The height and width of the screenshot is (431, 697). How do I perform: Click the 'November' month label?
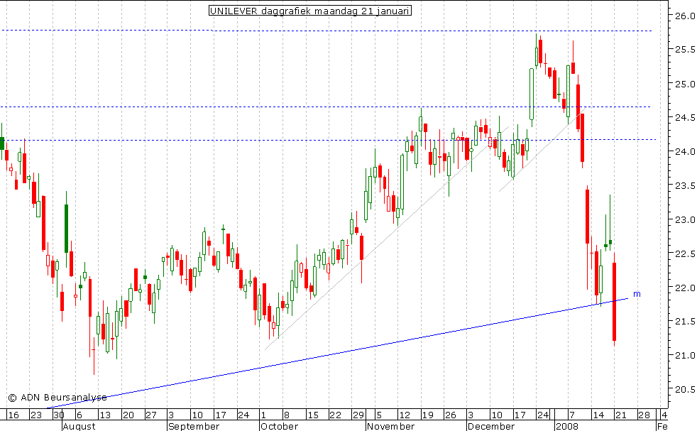(390, 426)
